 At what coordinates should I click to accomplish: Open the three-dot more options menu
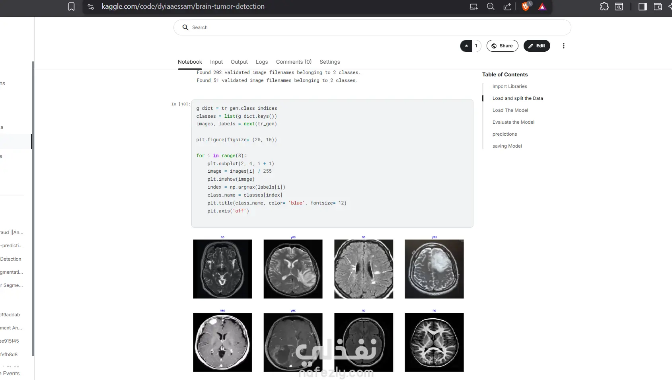tap(563, 46)
